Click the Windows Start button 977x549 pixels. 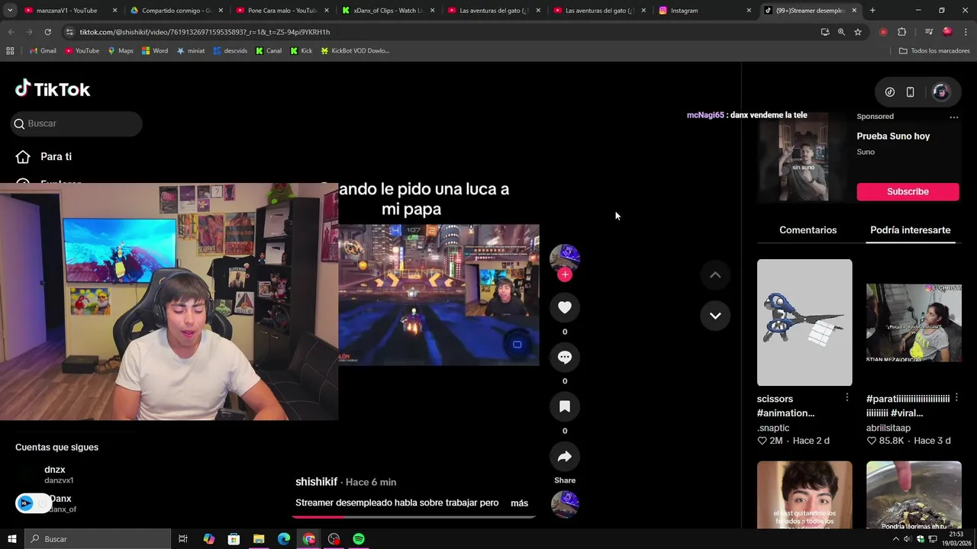[11, 539]
